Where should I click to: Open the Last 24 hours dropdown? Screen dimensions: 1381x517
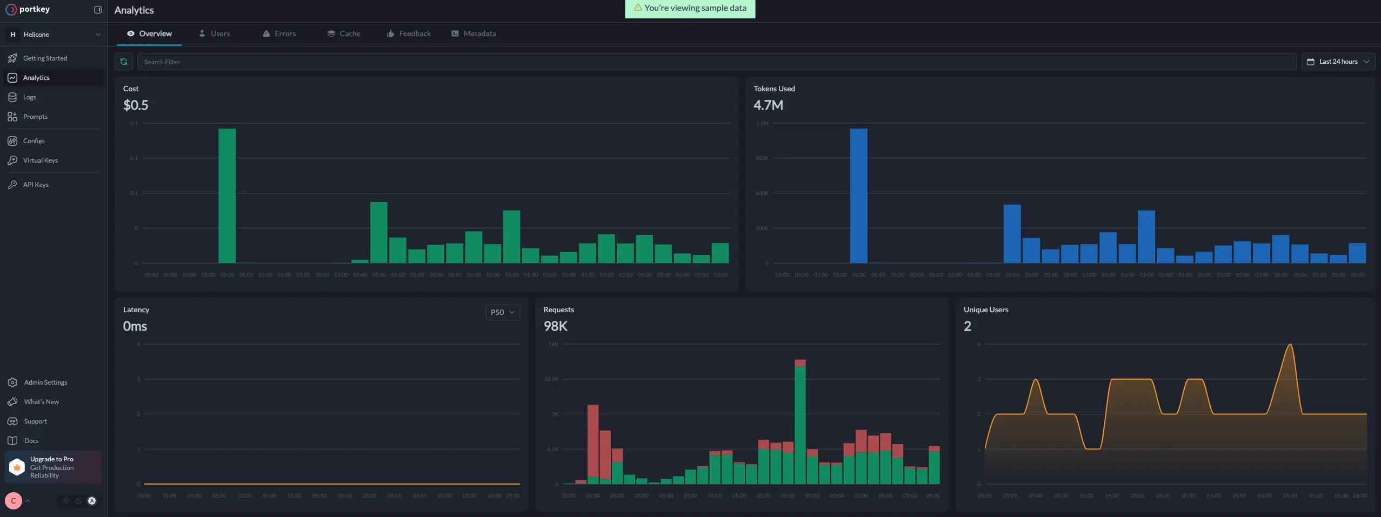[x=1338, y=62]
